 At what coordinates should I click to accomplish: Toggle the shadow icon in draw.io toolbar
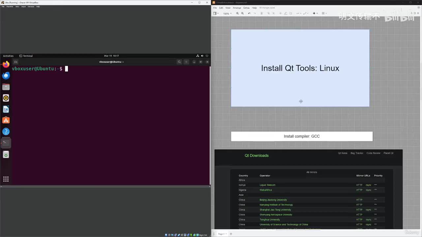291,13
